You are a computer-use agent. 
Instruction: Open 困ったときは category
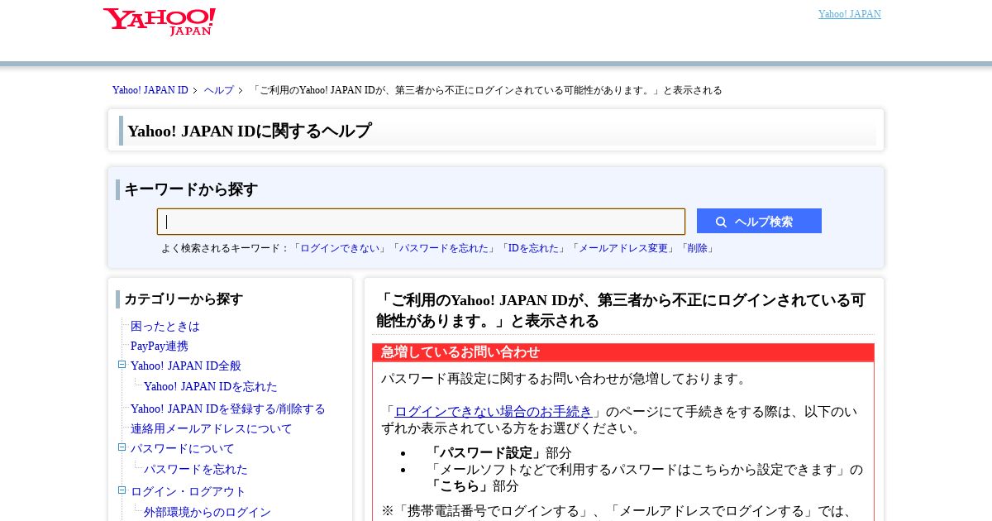coord(165,327)
